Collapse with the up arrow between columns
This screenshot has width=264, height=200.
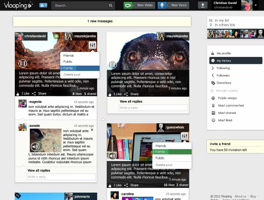pyautogui.click(x=103, y=119)
